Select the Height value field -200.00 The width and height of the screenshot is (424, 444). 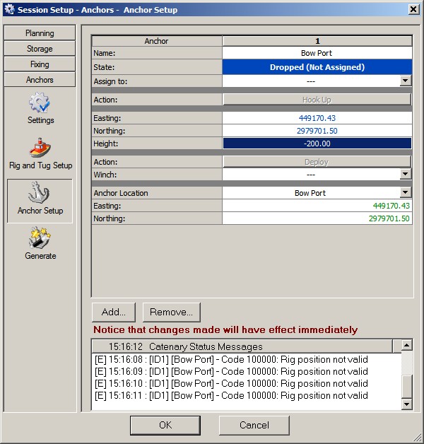pyautogui.click(x=317, y=144)
